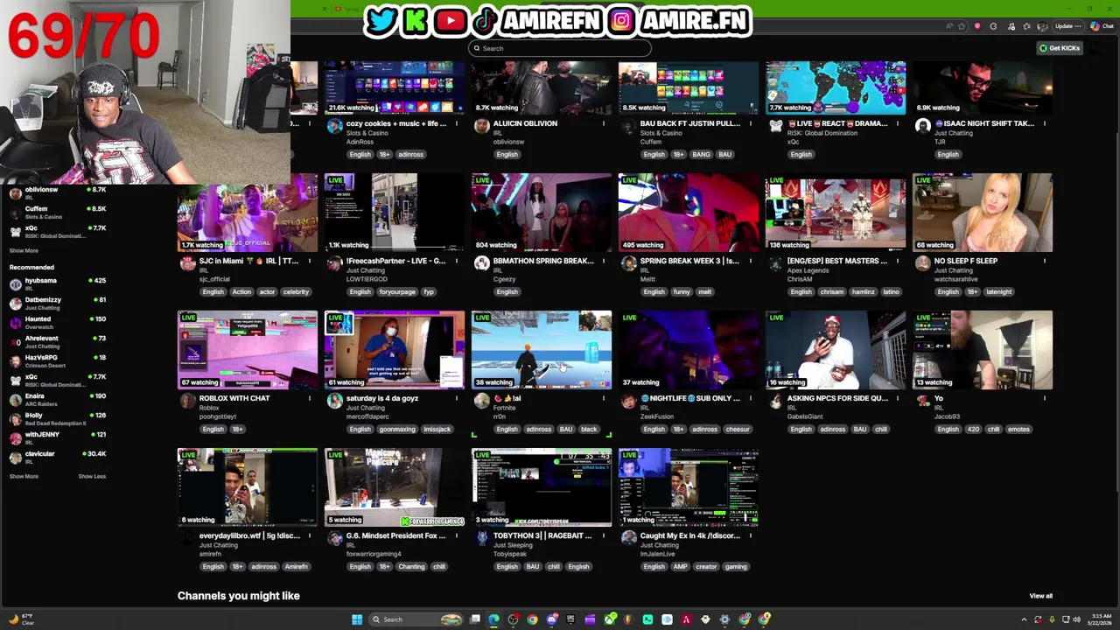The width and height of the screenshot is (1120, 630).
Task: Open NIGHTLIFE SUB ONLY stream title
Action: 689,398
